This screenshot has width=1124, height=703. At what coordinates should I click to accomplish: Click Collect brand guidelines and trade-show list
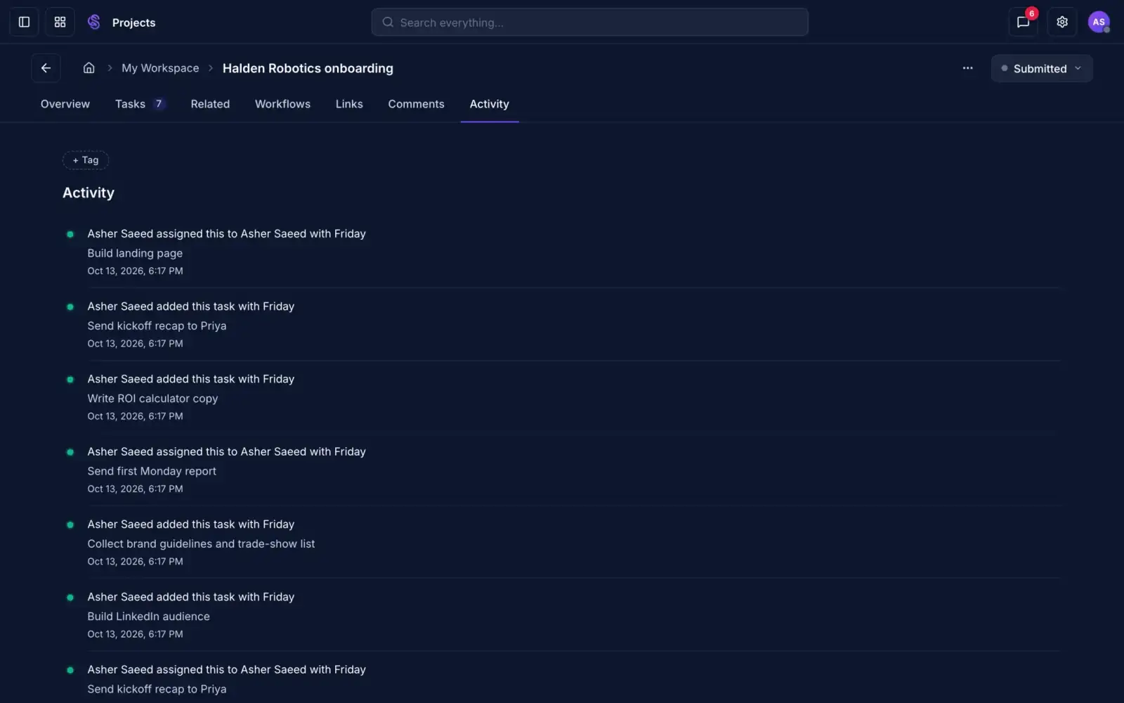coord(201,544)
